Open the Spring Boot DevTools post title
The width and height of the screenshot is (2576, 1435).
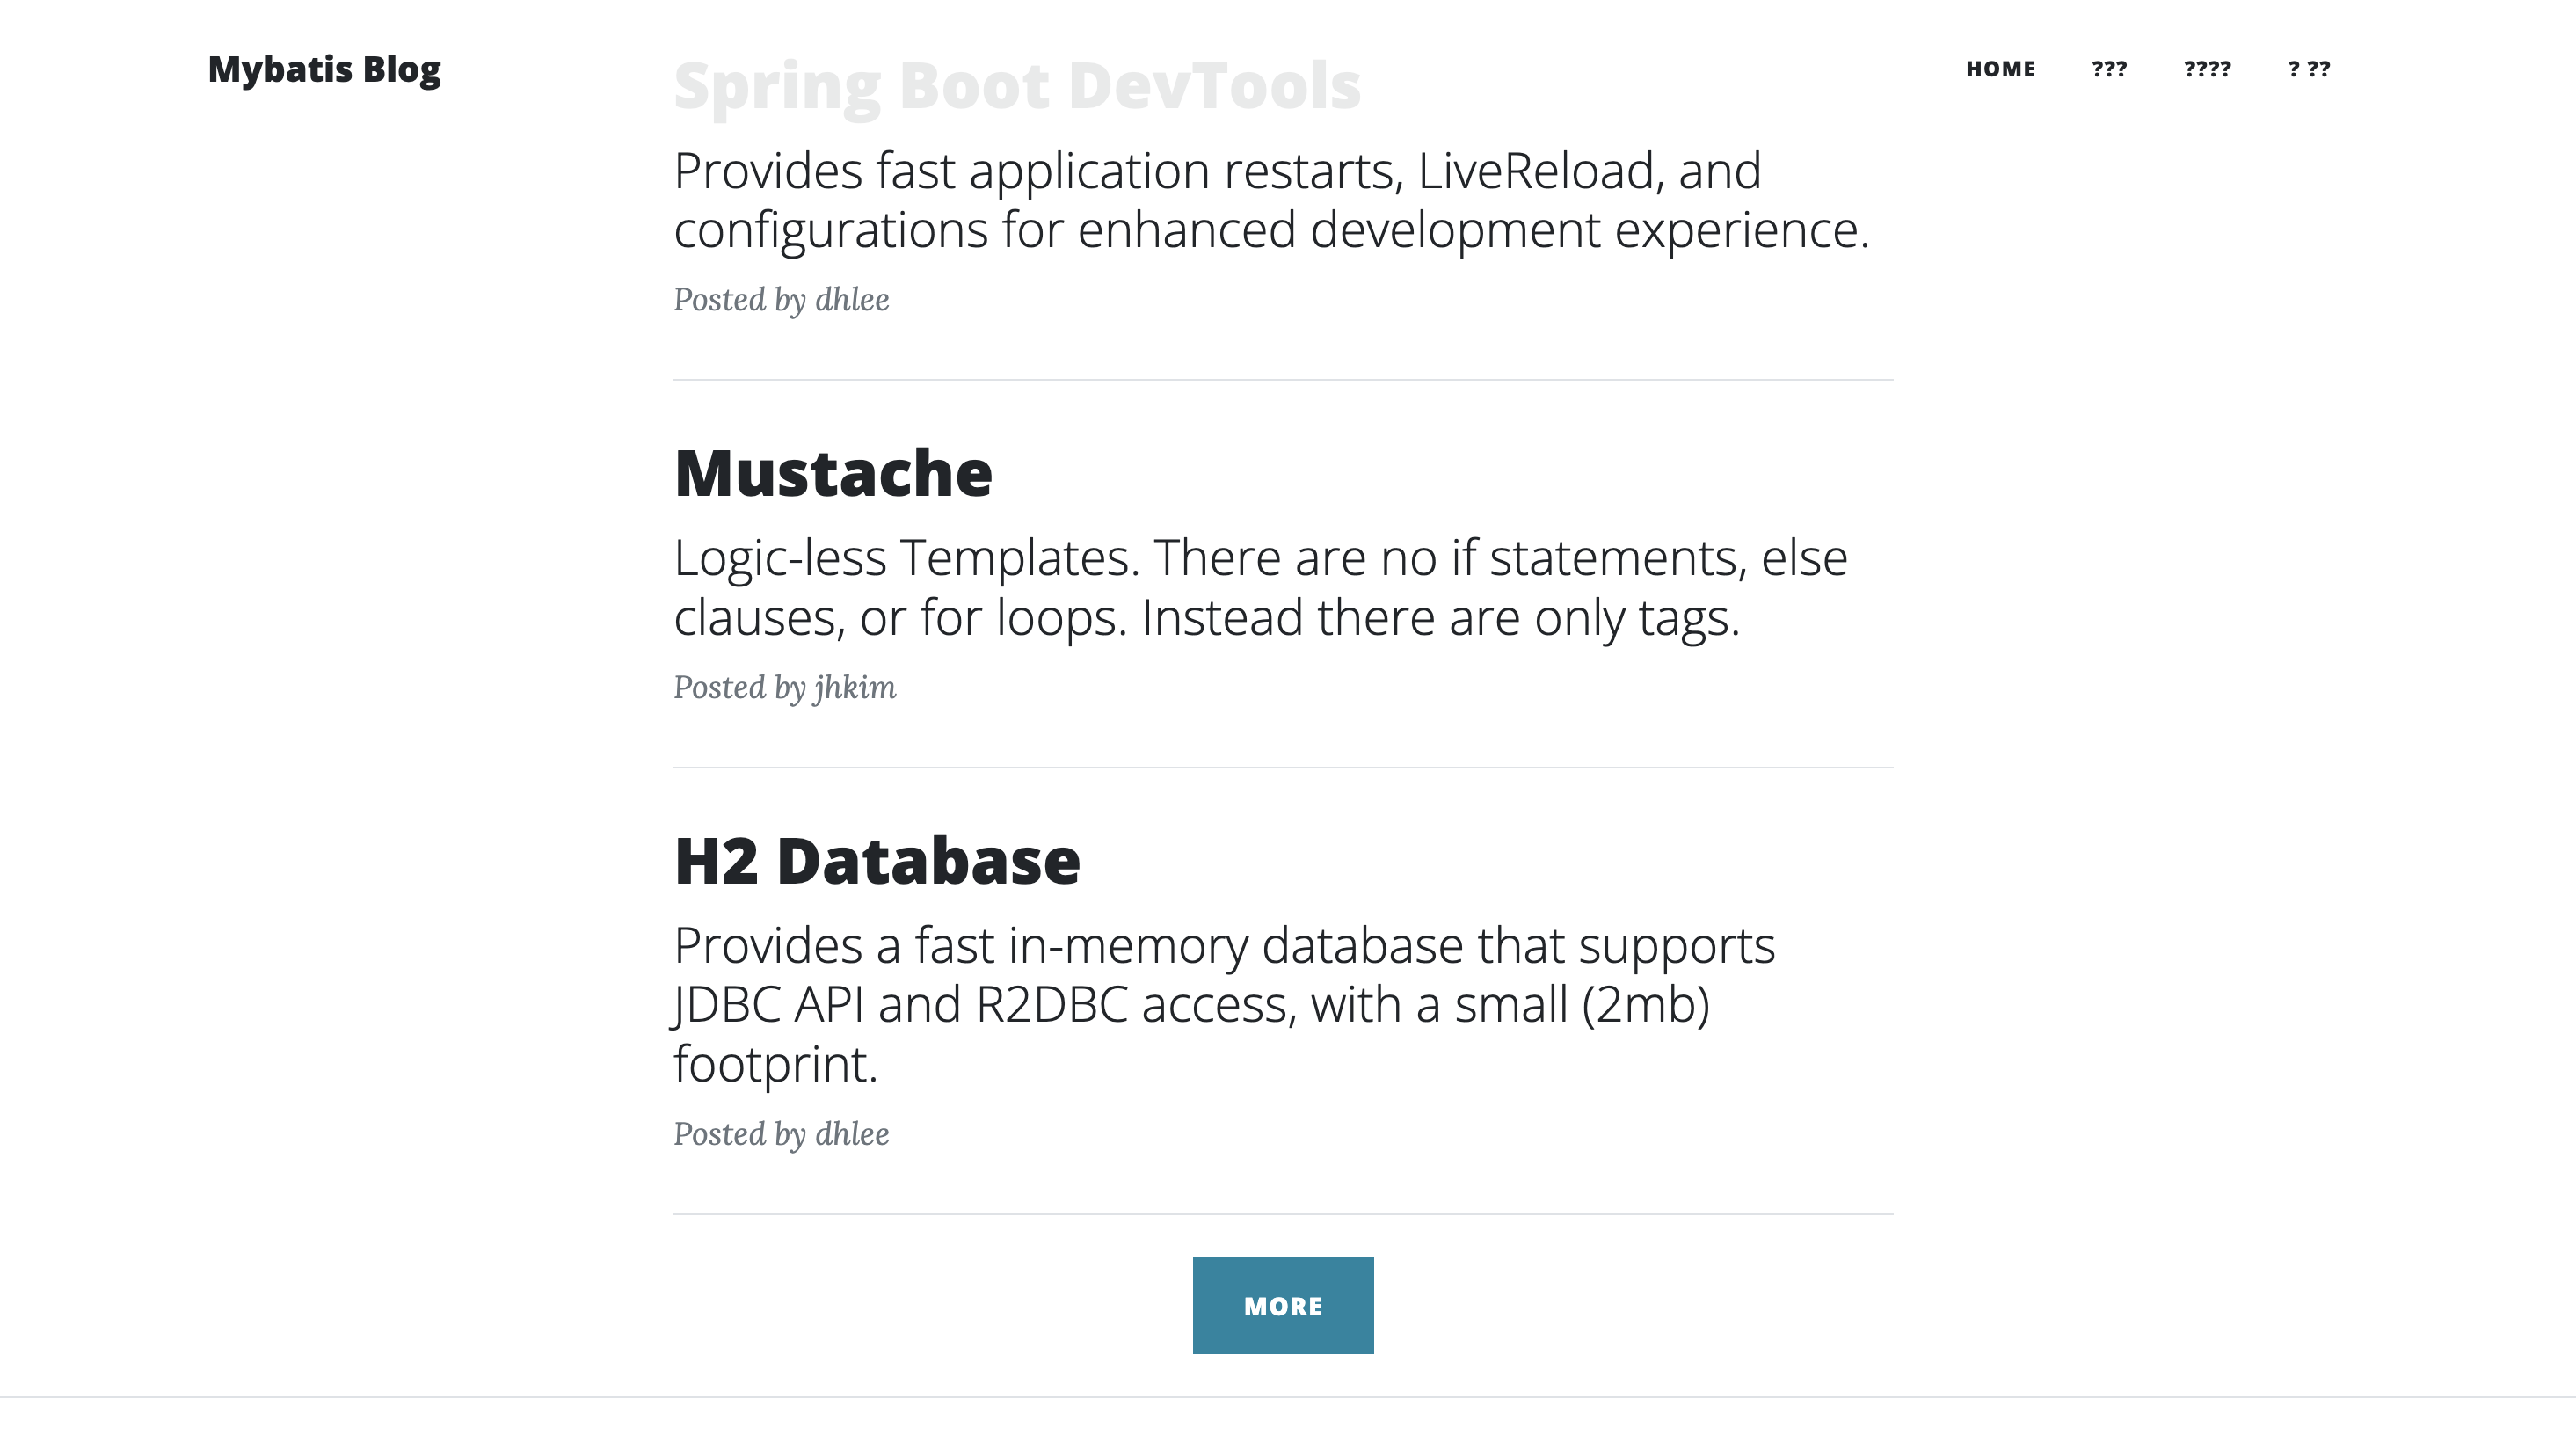point(1017,86)
